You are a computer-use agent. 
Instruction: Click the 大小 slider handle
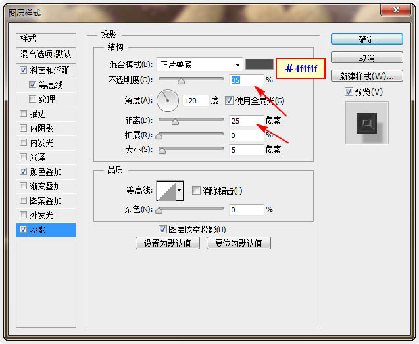[x=162, y=151]
